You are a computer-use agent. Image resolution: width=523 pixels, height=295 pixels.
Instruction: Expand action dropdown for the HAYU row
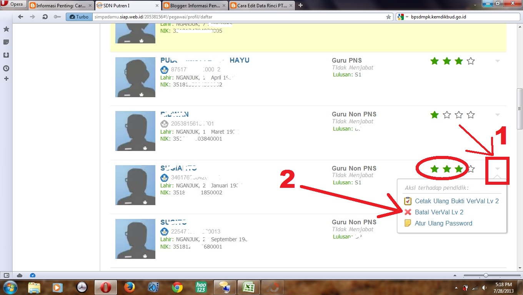coord(498,61)
